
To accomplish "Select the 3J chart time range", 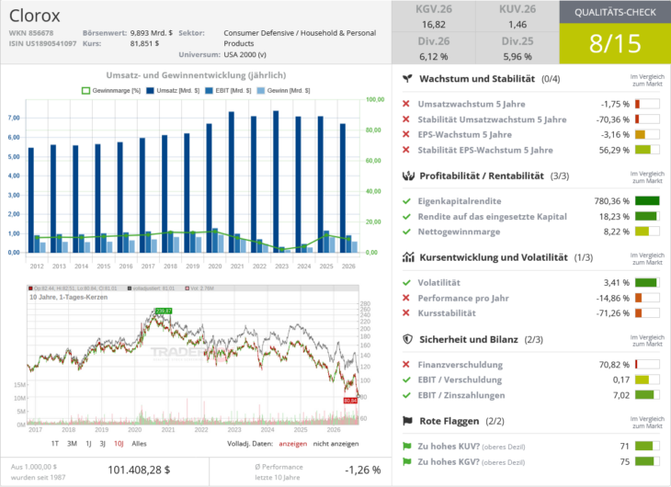I will pos(103,444).
